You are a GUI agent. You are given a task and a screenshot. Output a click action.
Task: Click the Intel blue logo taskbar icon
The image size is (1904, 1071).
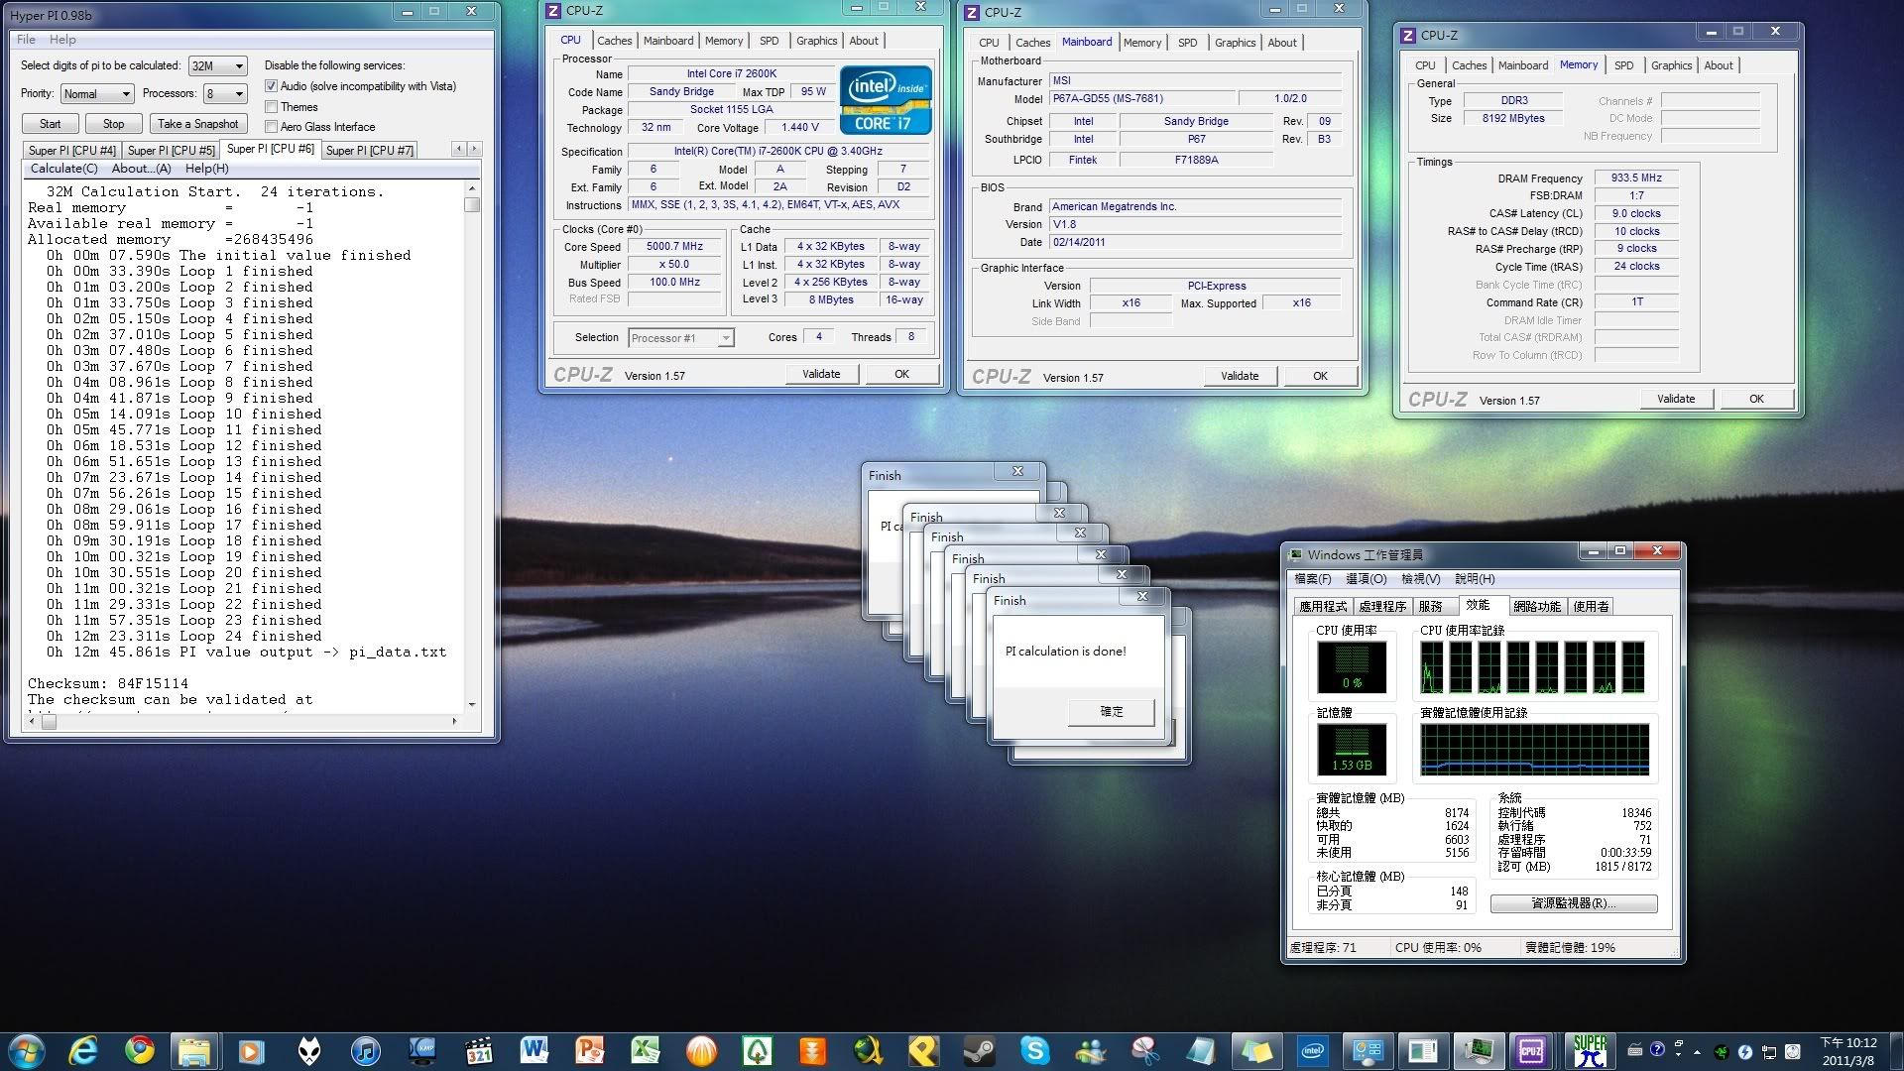pyautogui.click(x=1313, y=1050)
